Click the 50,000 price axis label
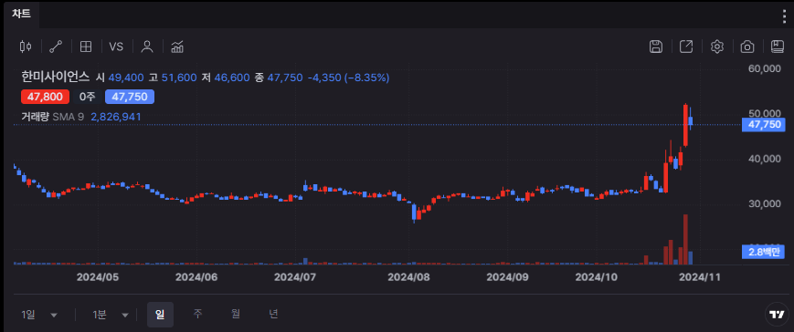This screenshot has width=794, height=332. pyautogui.click(x=765, y=113)
